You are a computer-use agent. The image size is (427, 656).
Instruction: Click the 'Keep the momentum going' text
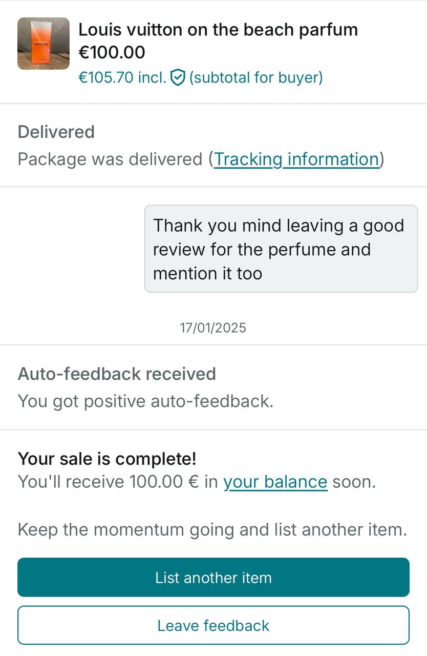click(x=212, y=529)
